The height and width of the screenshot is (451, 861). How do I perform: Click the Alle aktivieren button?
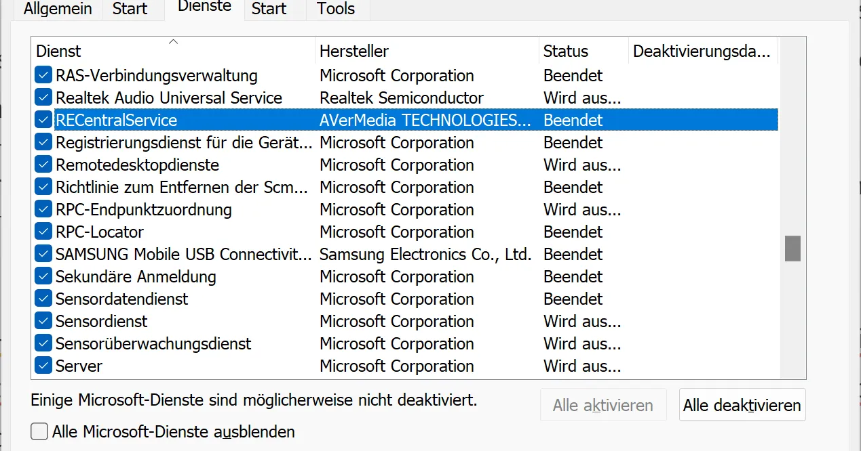tap(603, 405)
